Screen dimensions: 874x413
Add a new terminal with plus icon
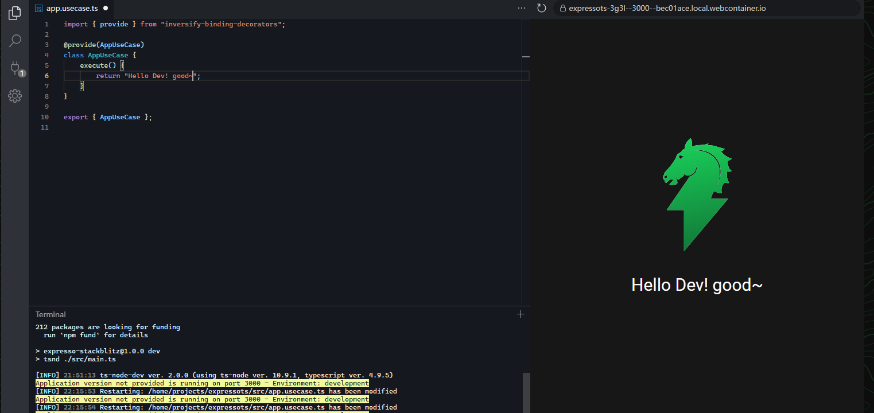point(521,314)
